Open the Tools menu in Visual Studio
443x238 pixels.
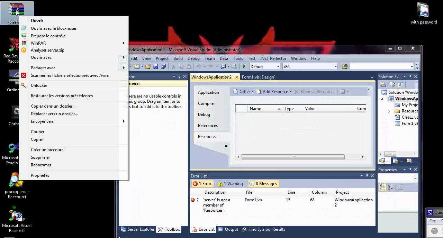(x=238, y=58)
